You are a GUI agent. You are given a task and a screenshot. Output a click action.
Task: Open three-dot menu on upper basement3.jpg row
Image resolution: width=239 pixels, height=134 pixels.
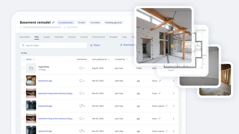click(174, 106)
